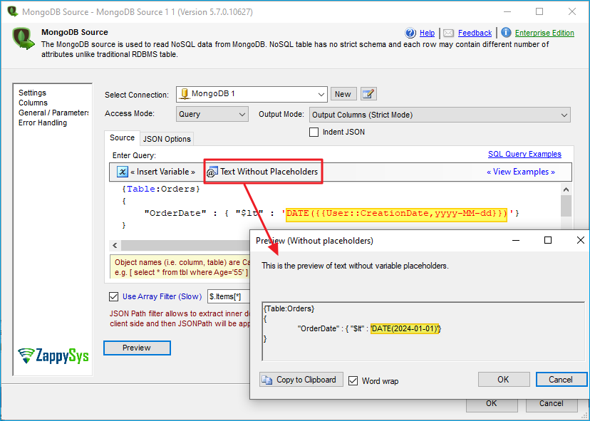Click the Text Without Placeholders icon

click(212, 172)
